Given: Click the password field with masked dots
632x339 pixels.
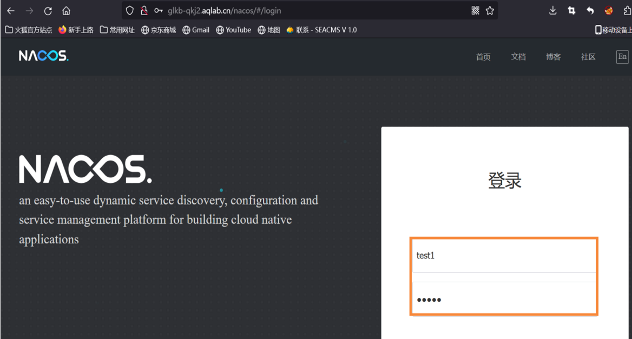Looking at the screenshot, I should click(504, 298).
